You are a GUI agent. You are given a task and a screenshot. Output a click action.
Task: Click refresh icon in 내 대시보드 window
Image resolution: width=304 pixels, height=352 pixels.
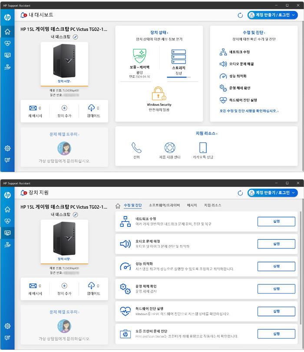[x=240, y=15]
